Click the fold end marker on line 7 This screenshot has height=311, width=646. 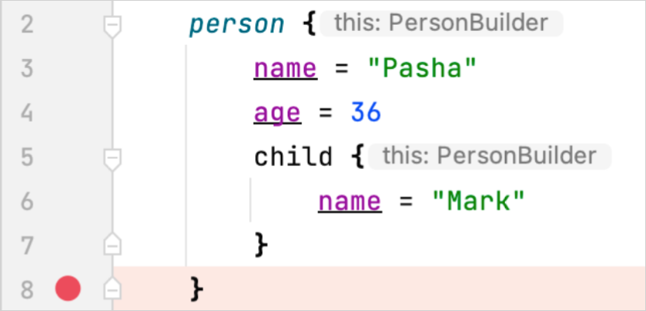click(x=113, y=246)
